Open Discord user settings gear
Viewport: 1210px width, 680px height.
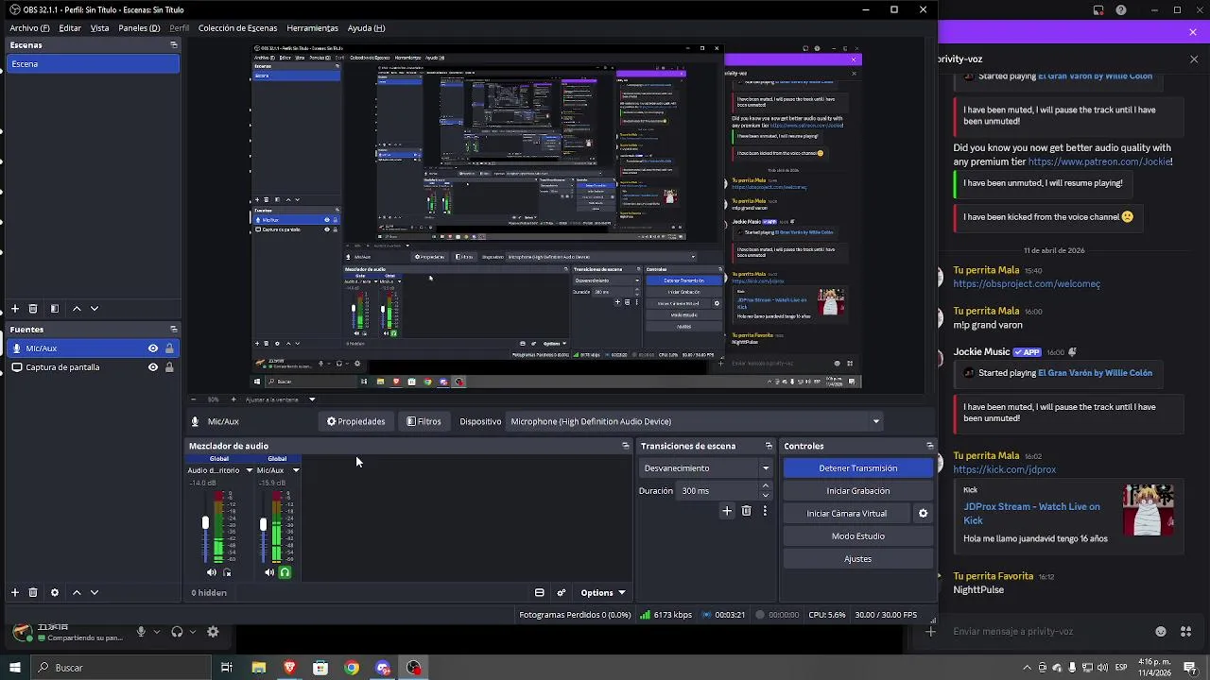pyautogui.click(x=213, y=632)
